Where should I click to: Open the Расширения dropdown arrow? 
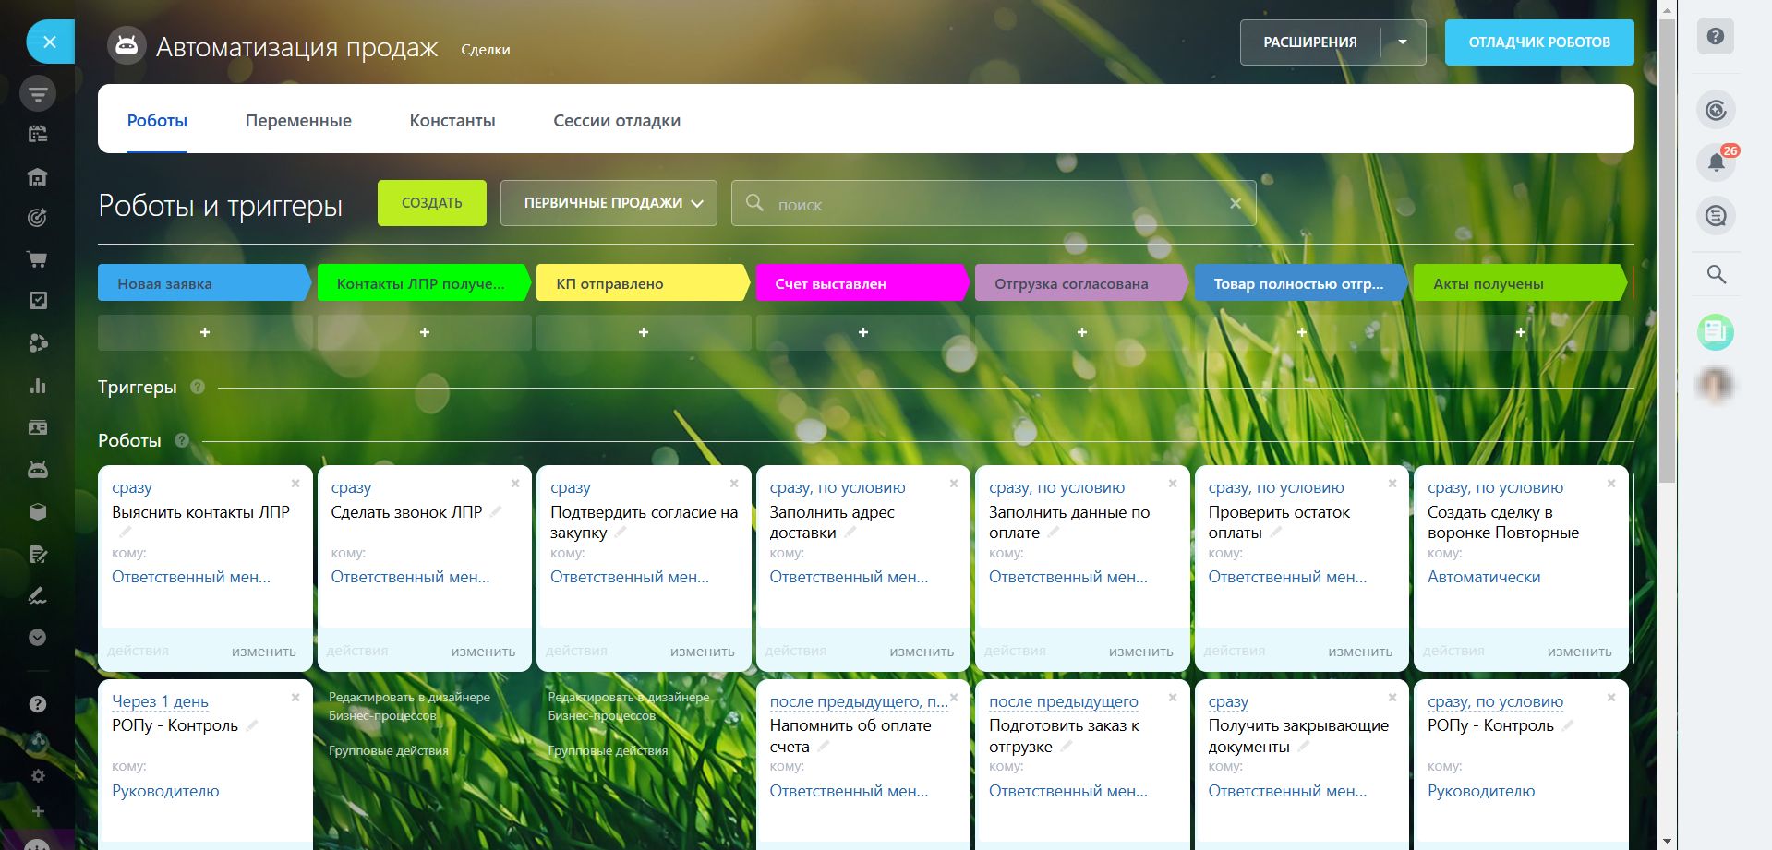tap(1403, 42)
